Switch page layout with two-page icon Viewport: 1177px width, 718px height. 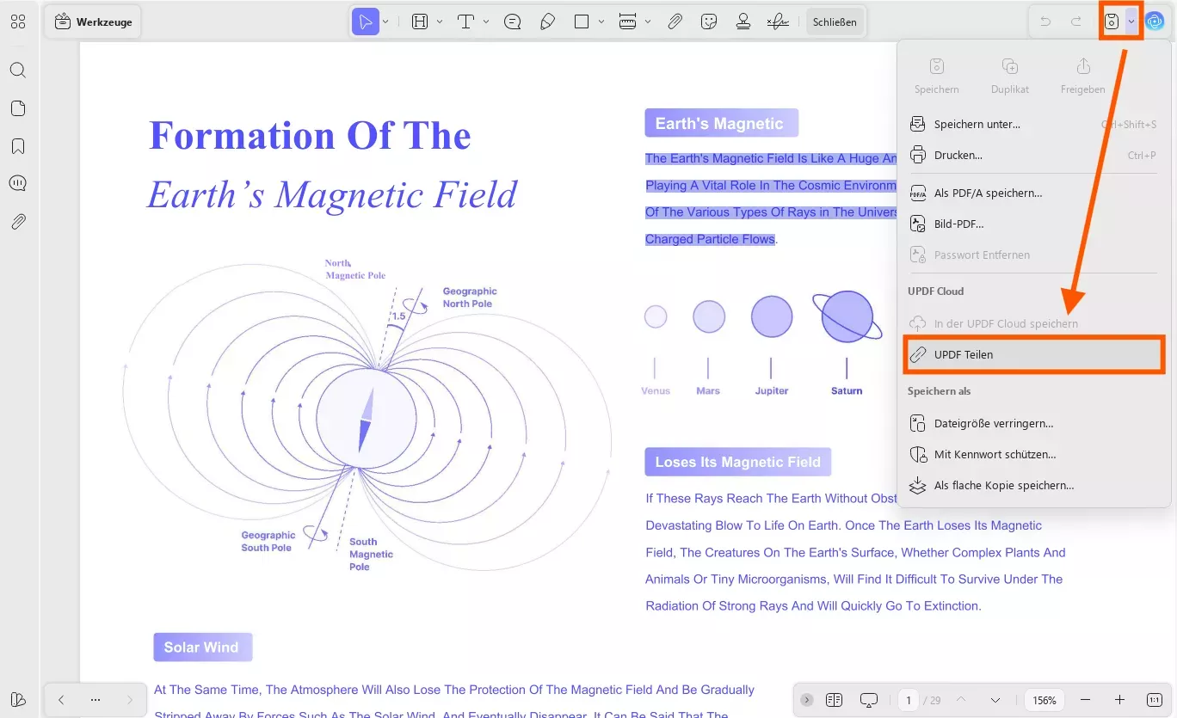click(x=834, y=700)
